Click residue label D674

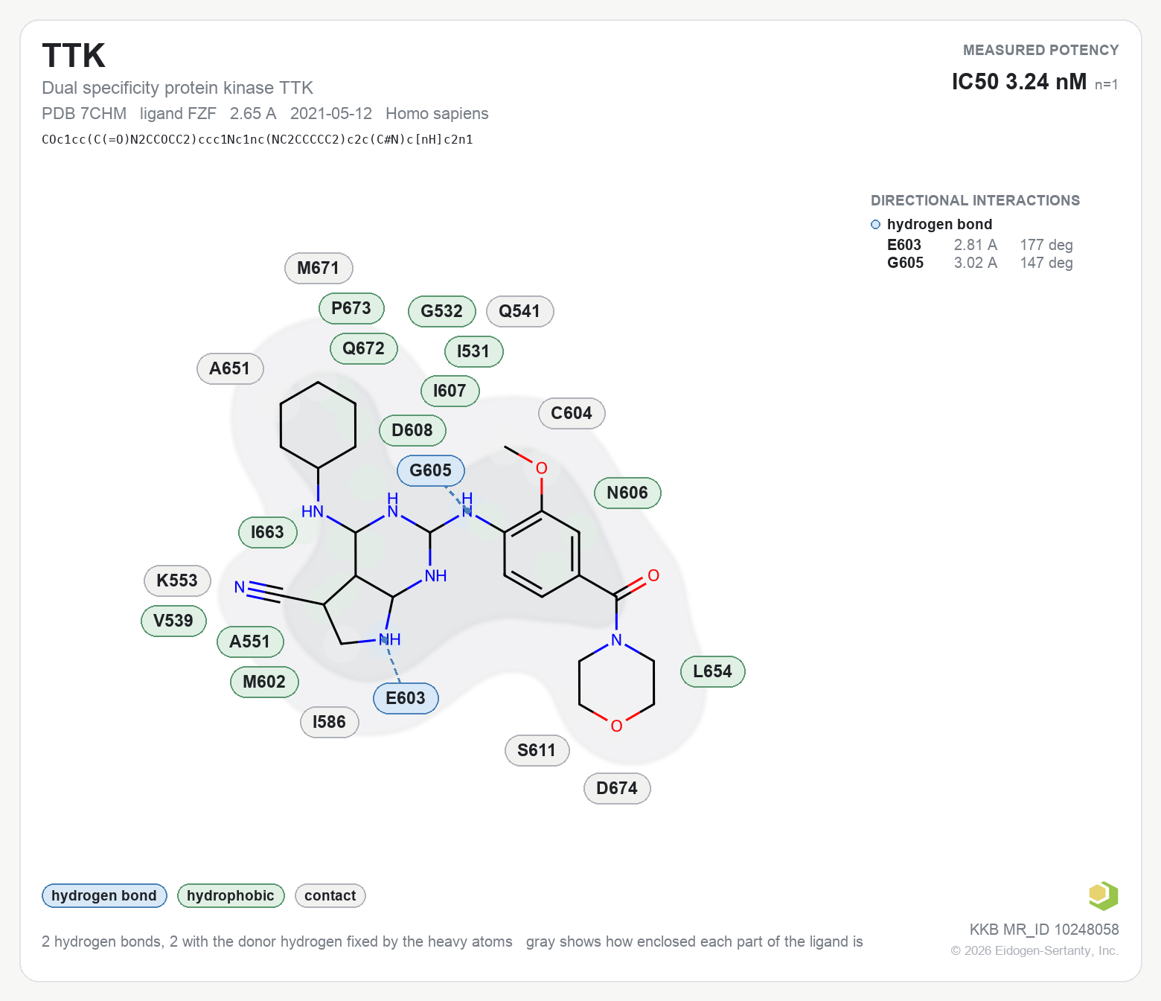pos(618,788)
